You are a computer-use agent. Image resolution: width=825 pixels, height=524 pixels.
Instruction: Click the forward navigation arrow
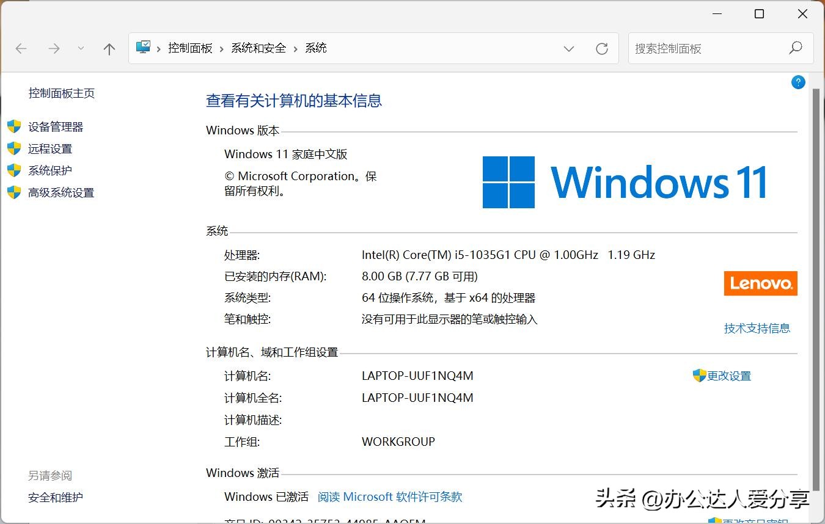click(x=54, y=48)
